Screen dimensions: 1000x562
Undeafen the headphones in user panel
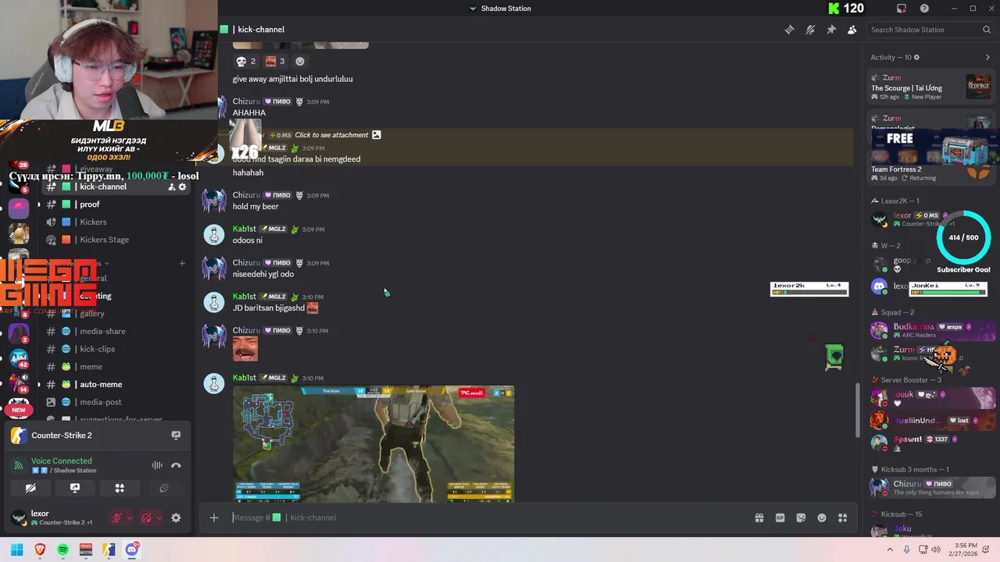tap(146, 518)
